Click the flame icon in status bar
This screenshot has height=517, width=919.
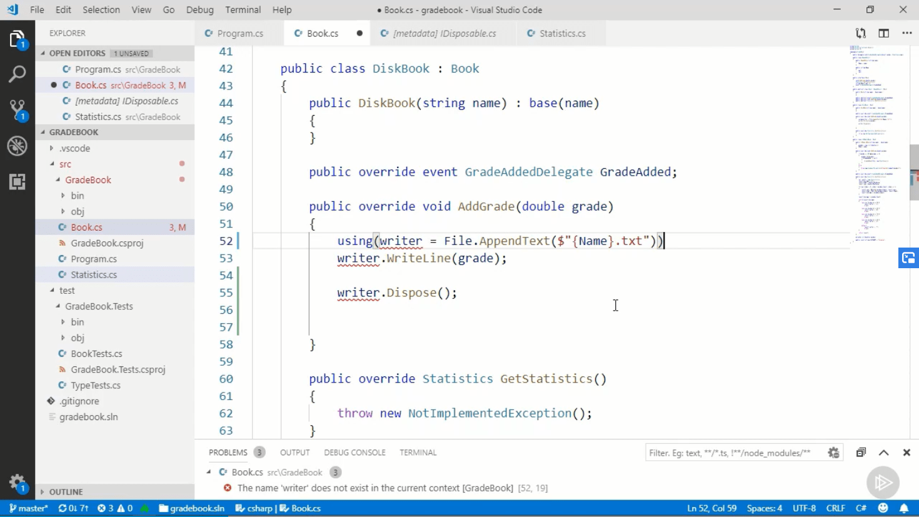pos(145,508)
